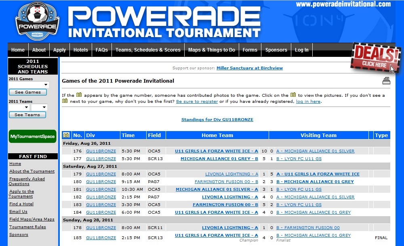Open the 2011 Games dropdown

pyautogui.click(x=29, y=85)
